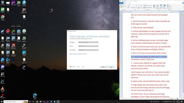Image resolution: width=184 pixels, height=103 pixels.
Task: Click Grow font icon in WordPad
Action: pyautogui.click(x=140, y=6)
